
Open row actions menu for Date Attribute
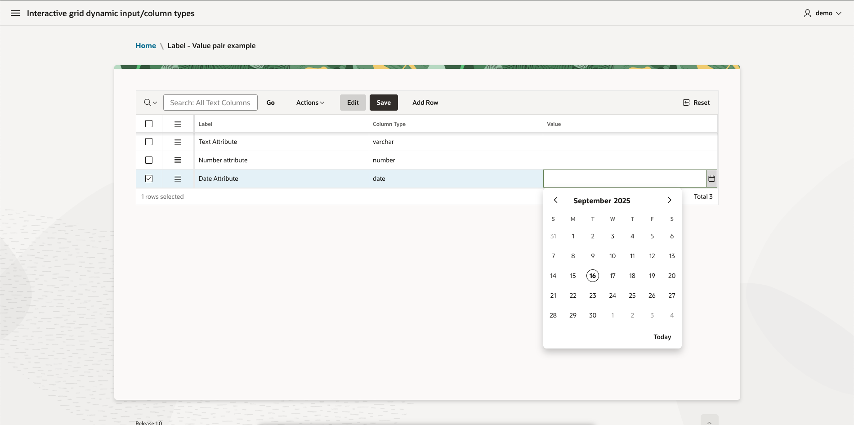point(178,179)
